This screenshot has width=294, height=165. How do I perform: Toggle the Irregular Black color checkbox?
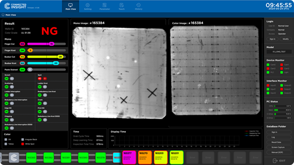23,139
